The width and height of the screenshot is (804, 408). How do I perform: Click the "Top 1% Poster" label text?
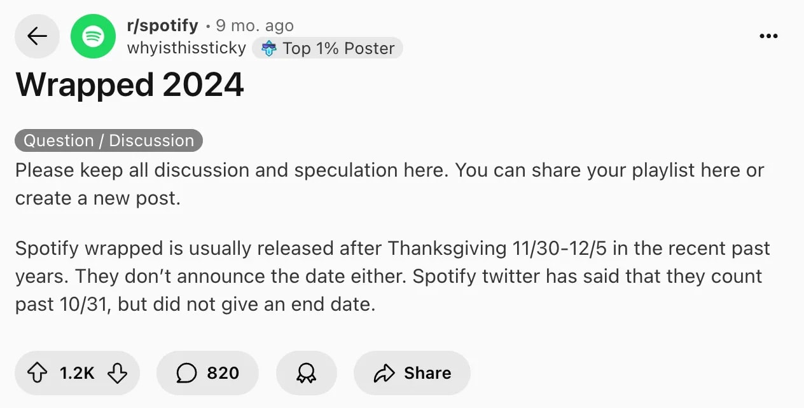click(x=338, y=48)
